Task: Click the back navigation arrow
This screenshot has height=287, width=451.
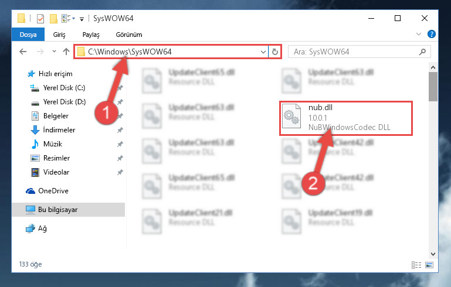Action: point(23,52)
